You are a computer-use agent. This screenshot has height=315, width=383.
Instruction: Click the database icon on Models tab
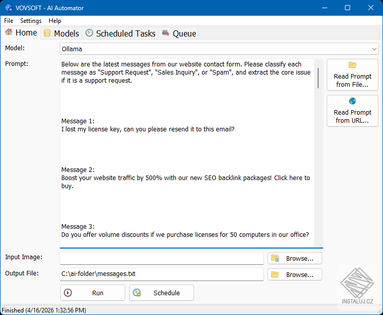[x=47, y=33]
